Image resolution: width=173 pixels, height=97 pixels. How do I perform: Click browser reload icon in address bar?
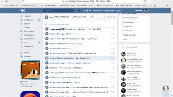[x=23, y=1]
